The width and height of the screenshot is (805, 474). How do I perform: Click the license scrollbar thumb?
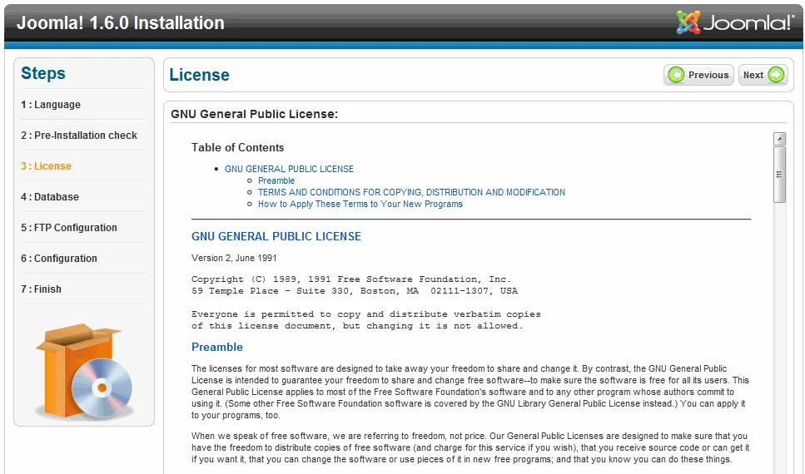click(x=779, y=175)
